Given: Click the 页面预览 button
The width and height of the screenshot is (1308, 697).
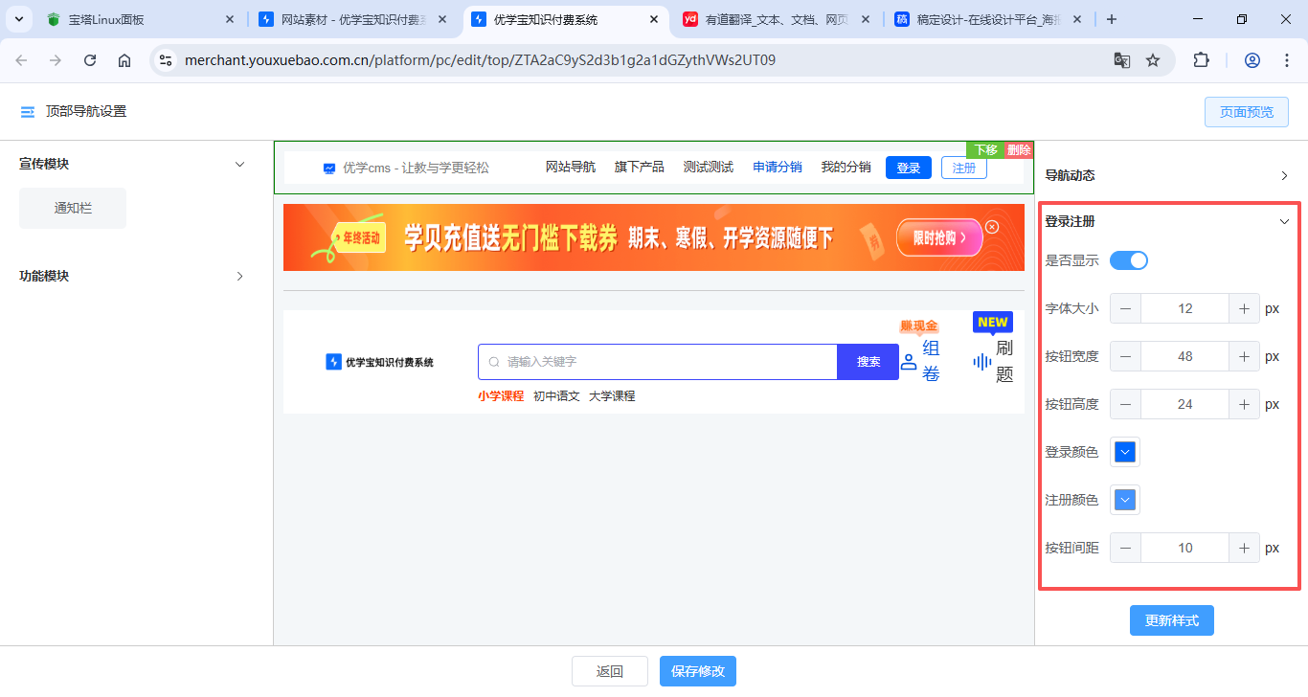Looking at the screenshot, I should pyautogui.click(x=1246, y=112).
